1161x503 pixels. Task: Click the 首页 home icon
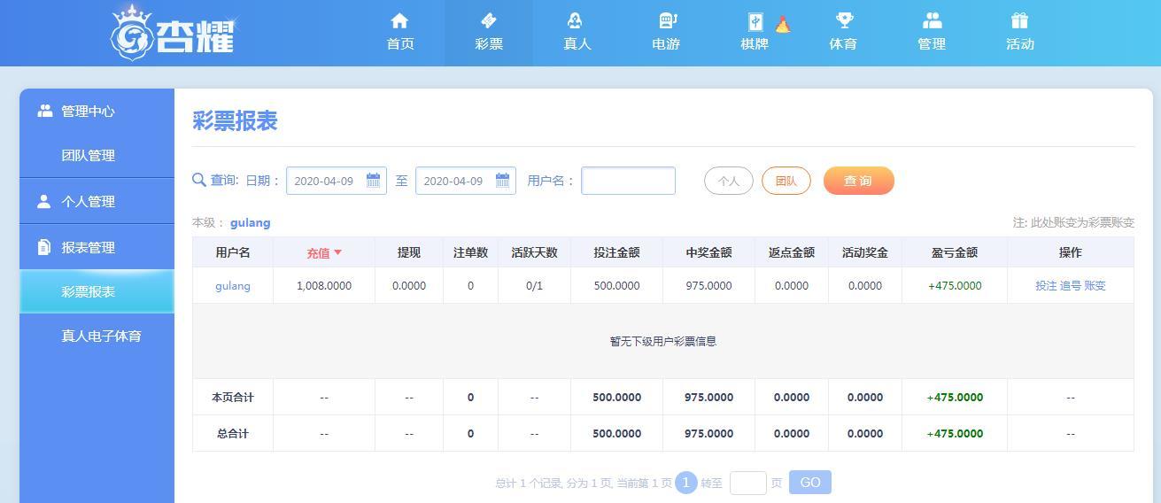coord(399,20)
